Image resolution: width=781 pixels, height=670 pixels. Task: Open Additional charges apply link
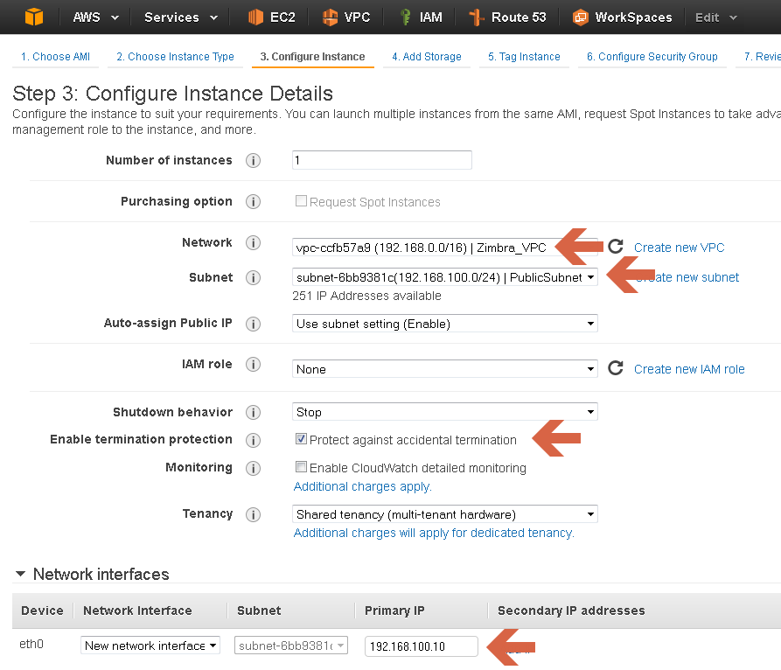(x=362, y=486)
